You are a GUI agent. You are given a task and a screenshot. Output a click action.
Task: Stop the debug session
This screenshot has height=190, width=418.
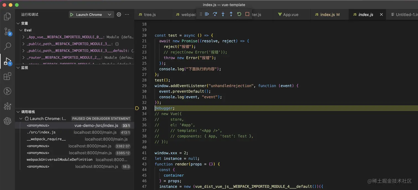[247, 14]
